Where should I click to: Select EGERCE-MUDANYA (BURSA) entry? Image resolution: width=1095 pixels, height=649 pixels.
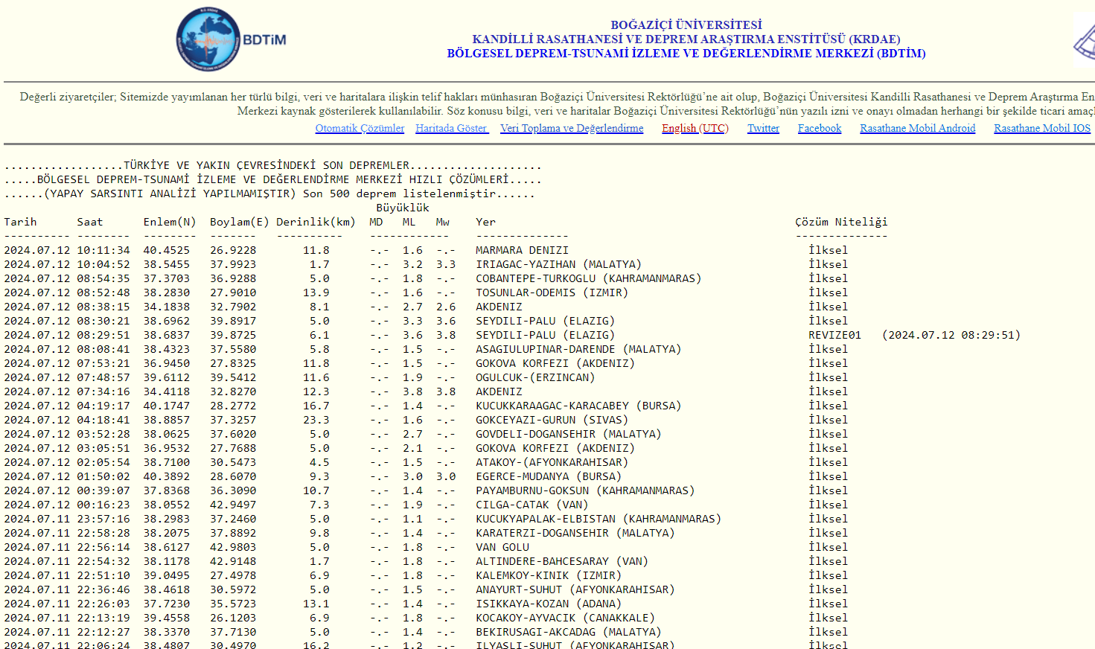tap(549, 476)
